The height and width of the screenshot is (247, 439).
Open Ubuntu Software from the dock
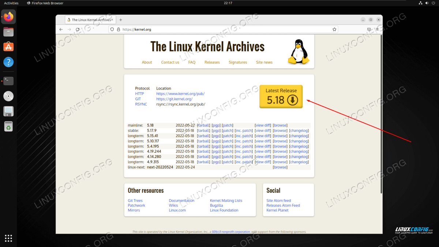pyautogui.click(x=8, y=47)
